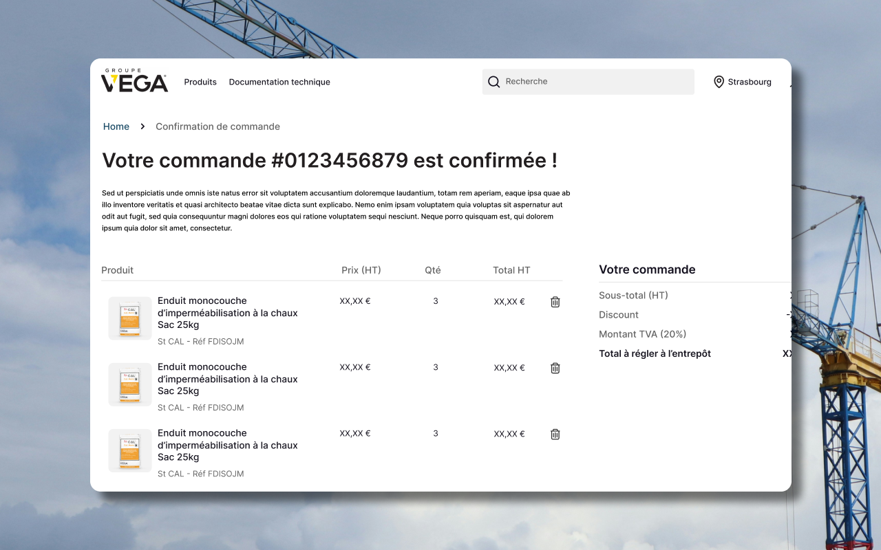The width and height of the screenshot is (881, 550).
Task: Click the Total à régler à l'entrepôt line
Action: click(x=655, y=353)
